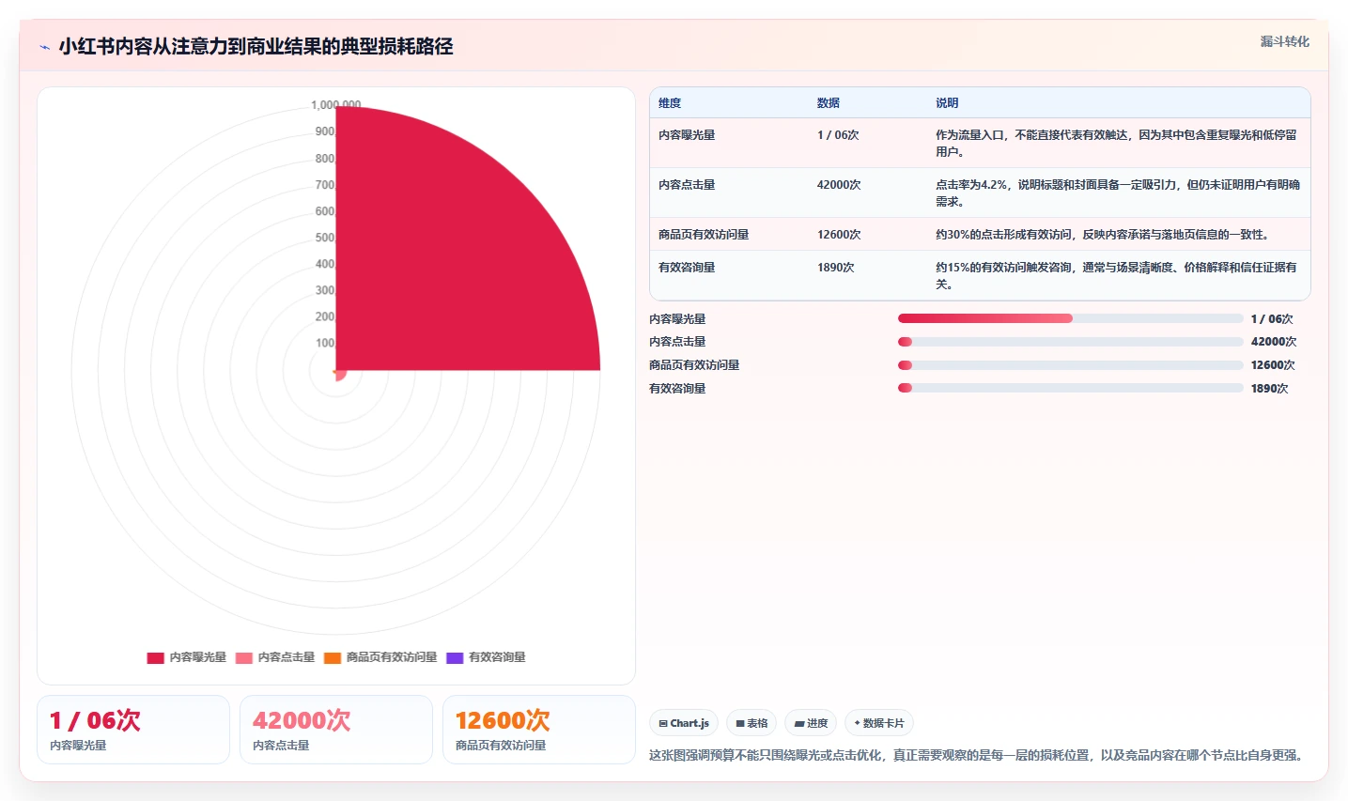
Task: Click the 有效咨询量 progress bar
Action: pyautogui.click(x=1070, y=388)
